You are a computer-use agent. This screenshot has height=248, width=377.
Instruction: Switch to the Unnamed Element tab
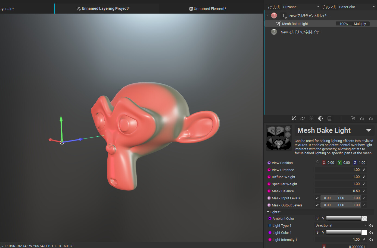208,9
